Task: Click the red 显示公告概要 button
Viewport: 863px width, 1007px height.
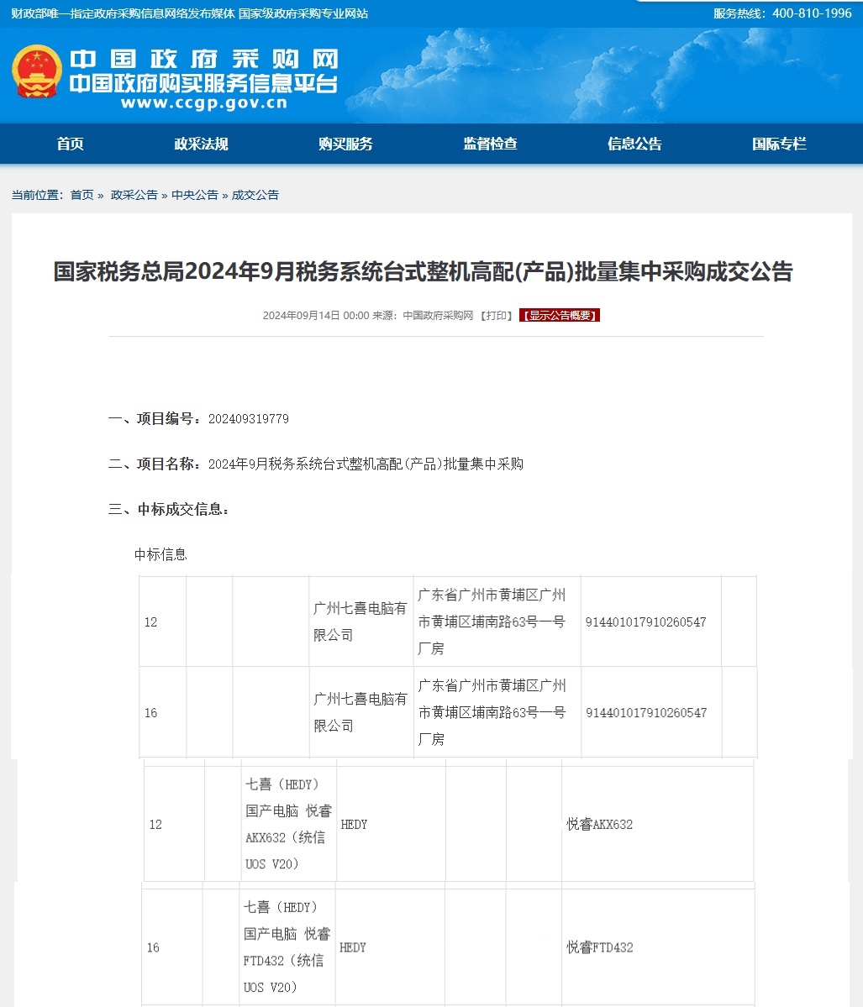Action: [560, 315]
